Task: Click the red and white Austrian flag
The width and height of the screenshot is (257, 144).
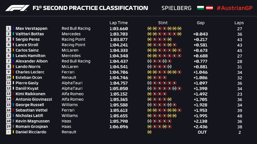Action: (210, 8)
